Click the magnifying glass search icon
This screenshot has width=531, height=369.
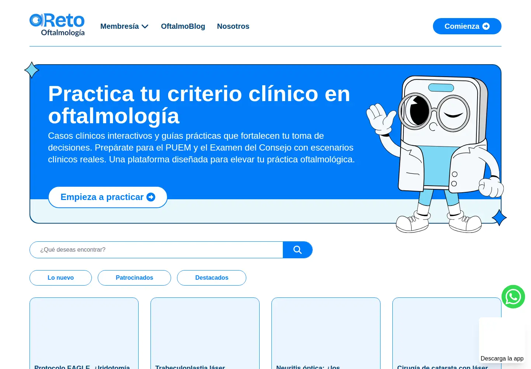click(x=298, y=250)
